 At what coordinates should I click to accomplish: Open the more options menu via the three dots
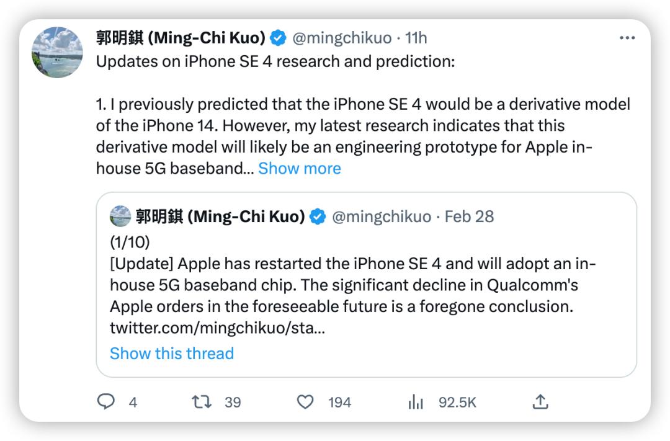point(627,37)
